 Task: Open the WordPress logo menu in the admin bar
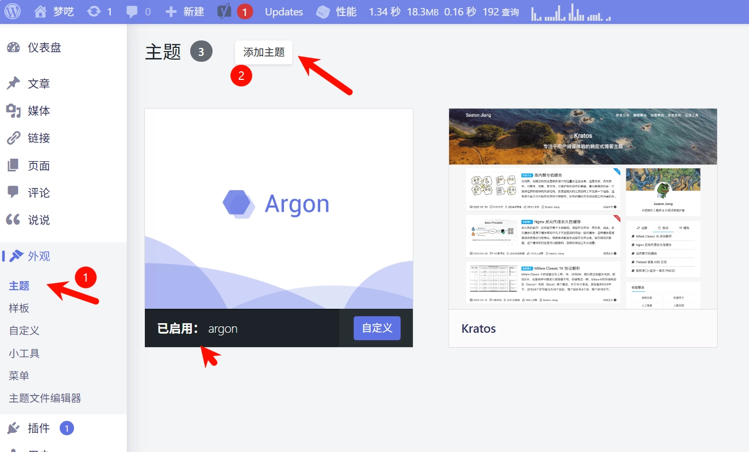tap(12, 11)
